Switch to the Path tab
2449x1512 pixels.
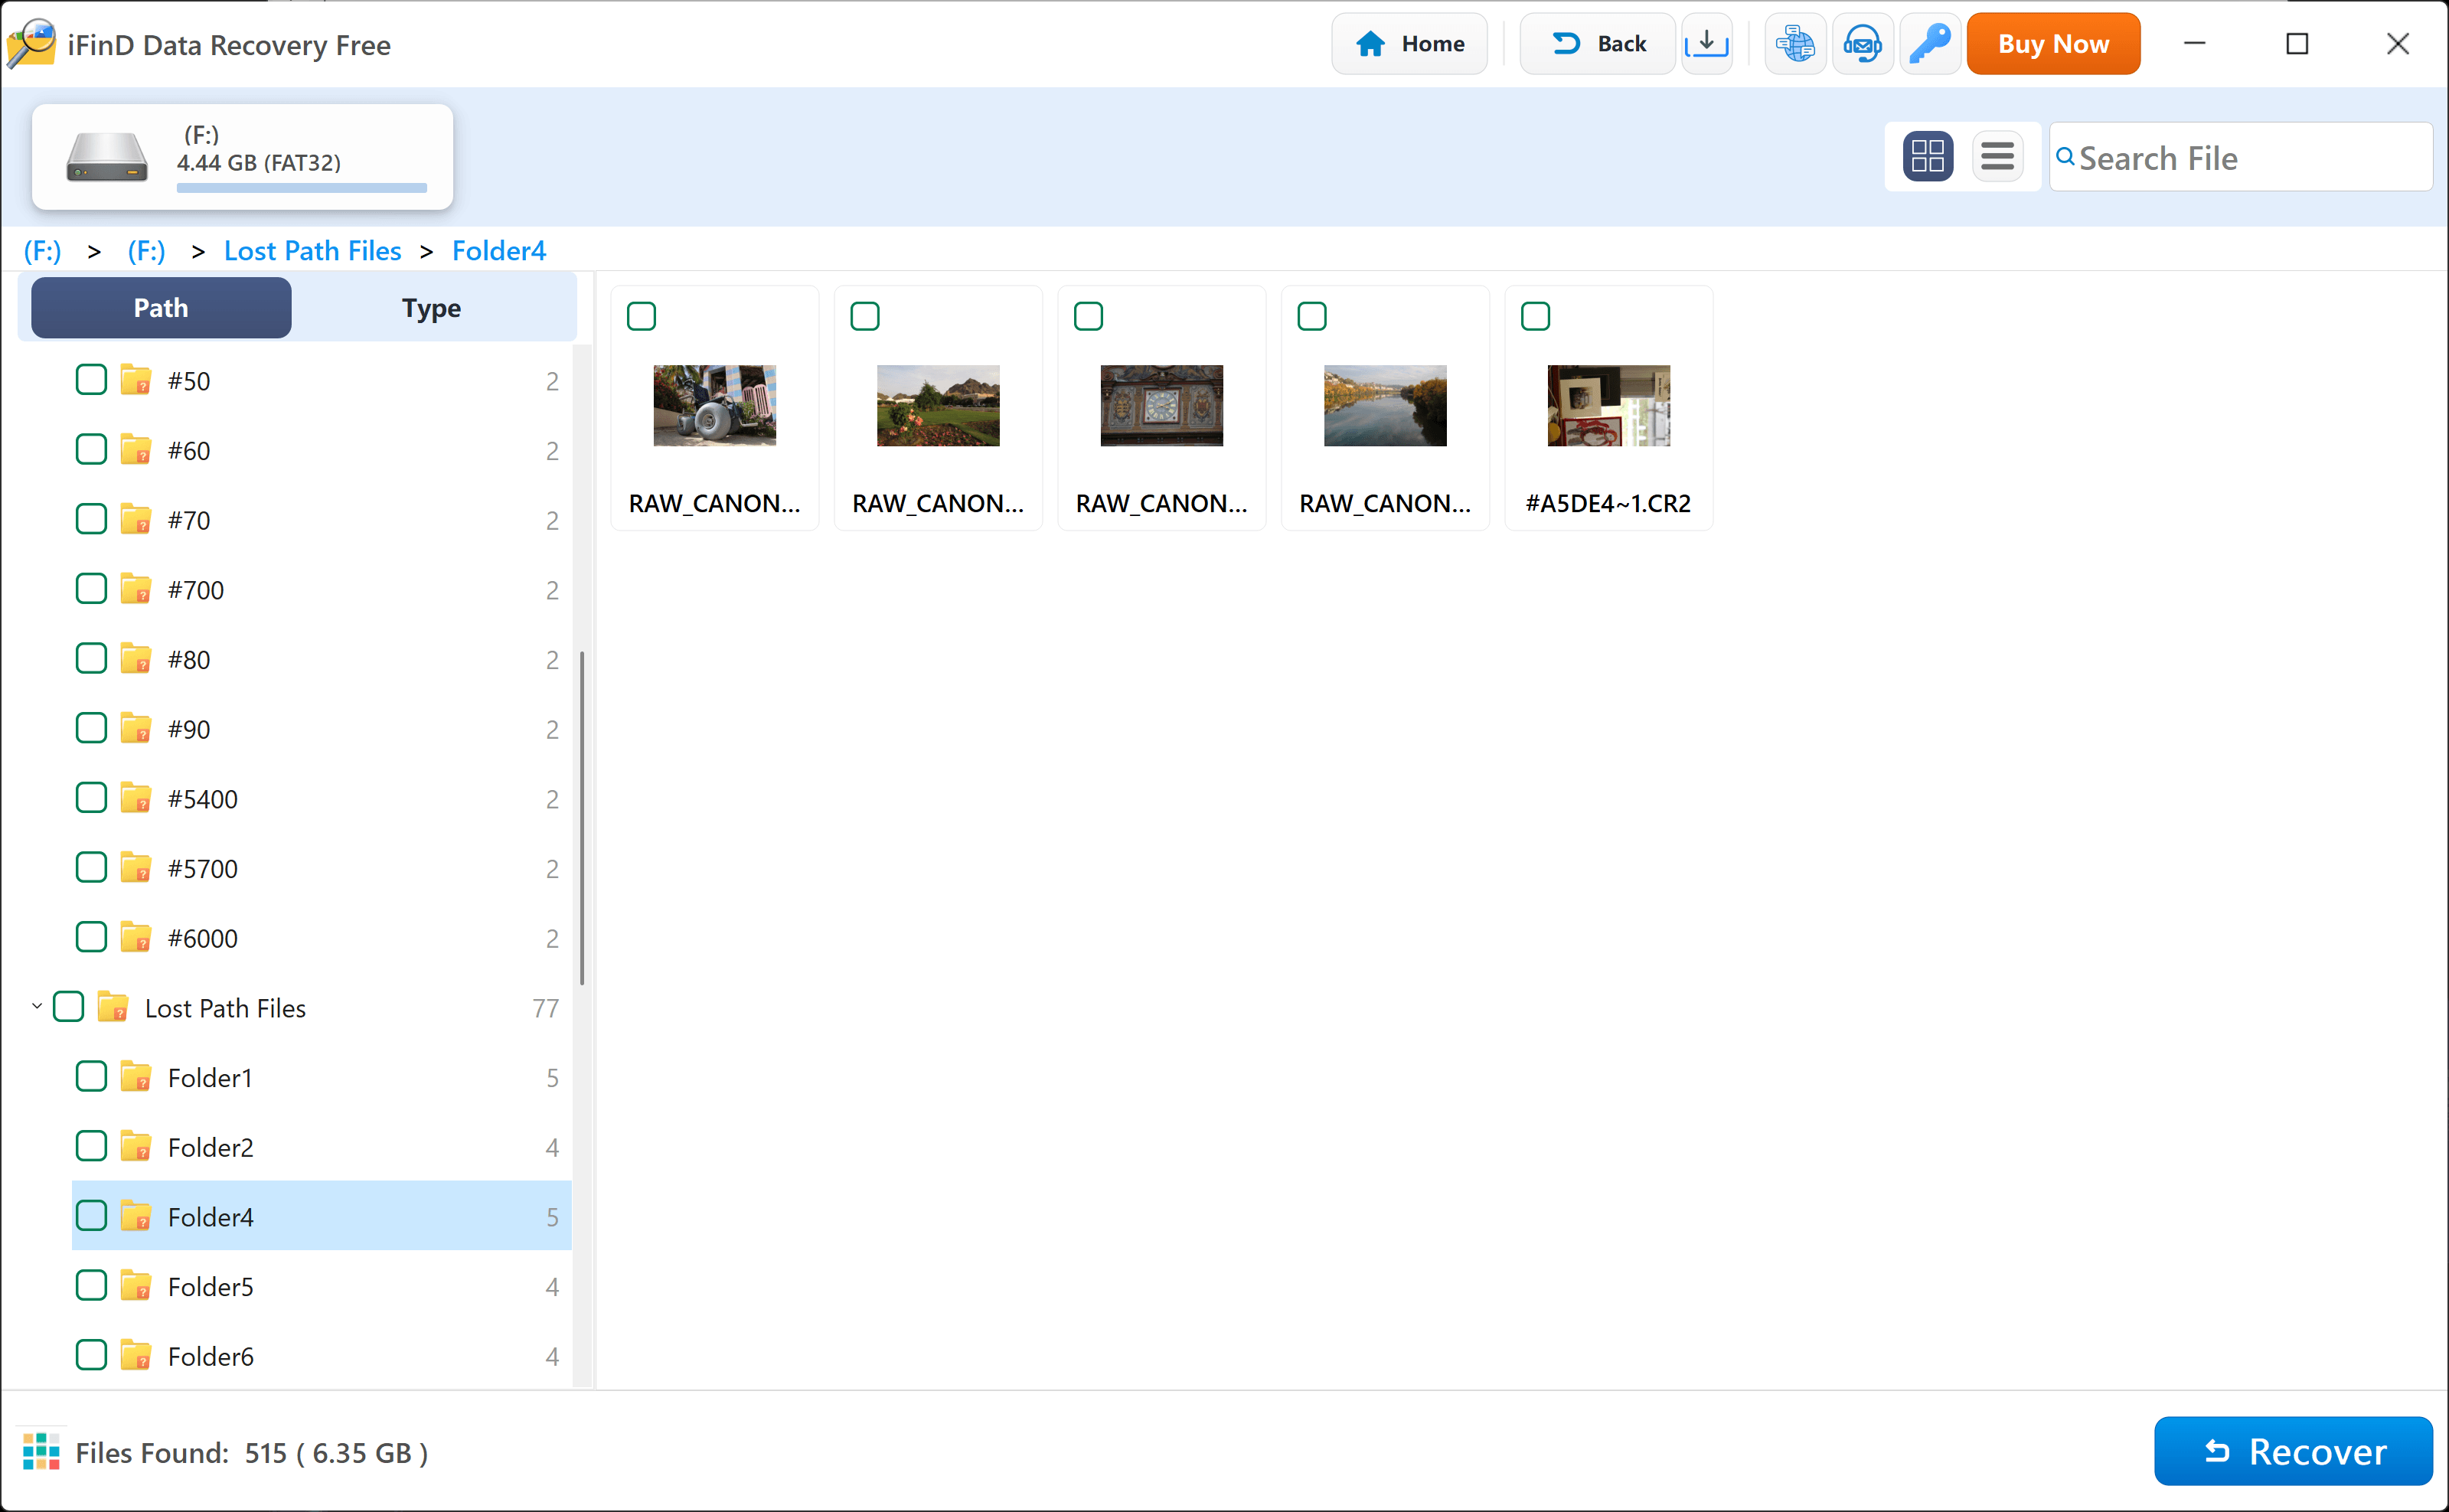pyautogui.click(x=161, y=308)
